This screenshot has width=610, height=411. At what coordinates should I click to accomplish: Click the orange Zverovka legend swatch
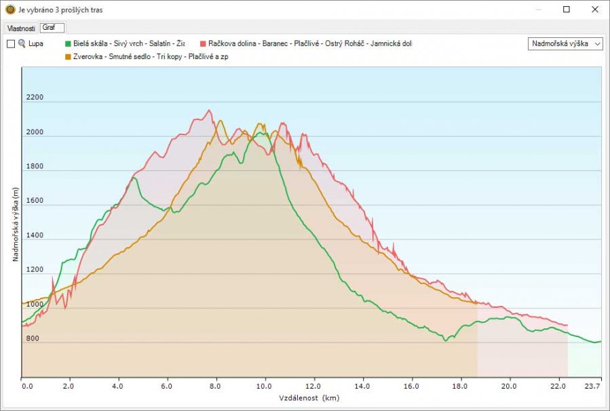(68, 56)
